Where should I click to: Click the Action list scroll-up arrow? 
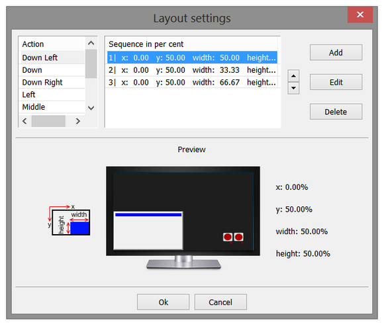pyautogui.click(x=91, y=43)
